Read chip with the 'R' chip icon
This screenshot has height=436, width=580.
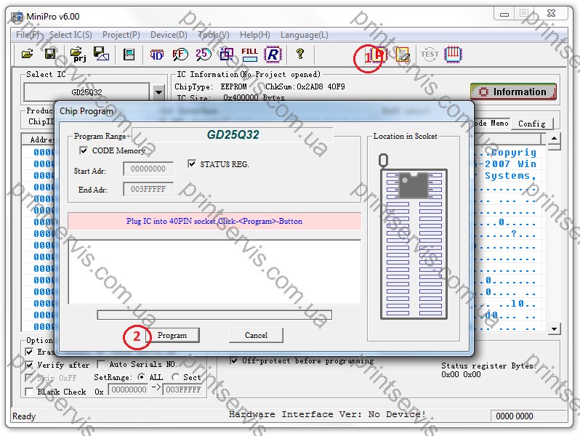point(273,54)
